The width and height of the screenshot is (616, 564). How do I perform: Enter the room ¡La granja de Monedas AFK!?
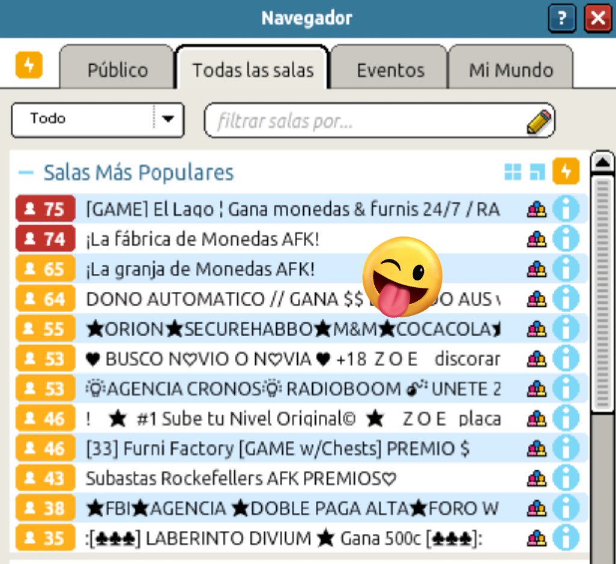pos(241,268)
